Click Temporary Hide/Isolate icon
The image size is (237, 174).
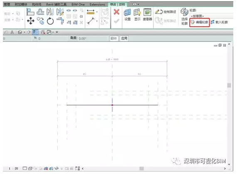(x=57, y=169)
